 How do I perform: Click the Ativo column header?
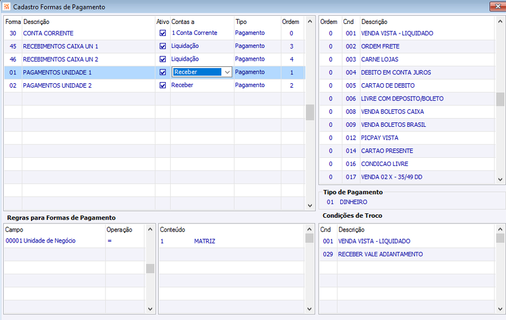coord(163,21)
